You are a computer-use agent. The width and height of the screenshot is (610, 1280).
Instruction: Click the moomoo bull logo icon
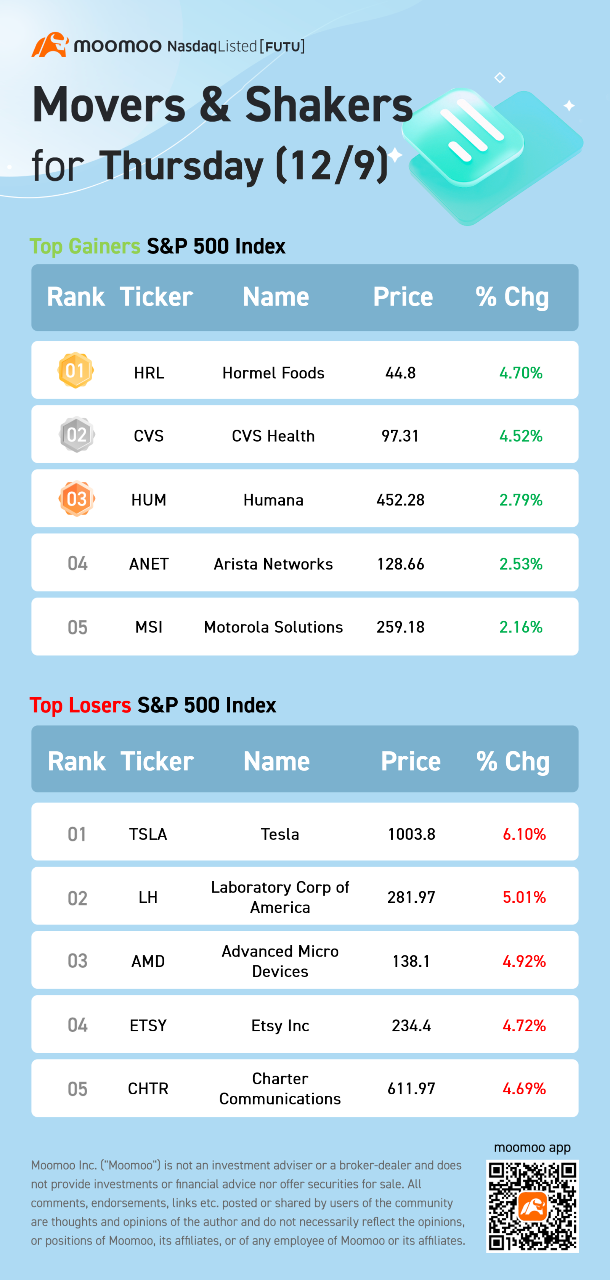point(50,45)
